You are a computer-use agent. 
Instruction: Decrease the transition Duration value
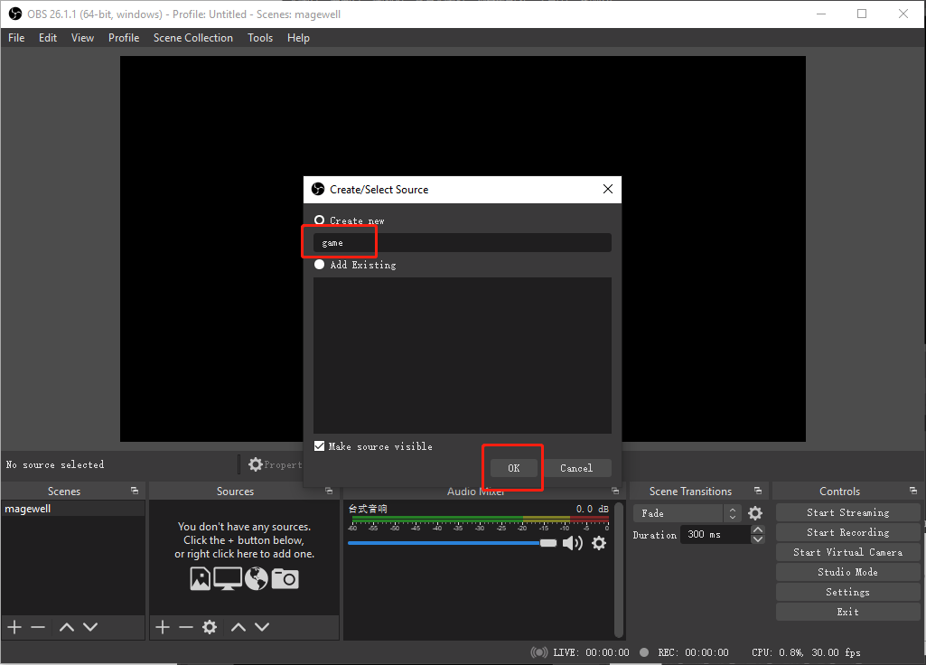coord(758,539)
